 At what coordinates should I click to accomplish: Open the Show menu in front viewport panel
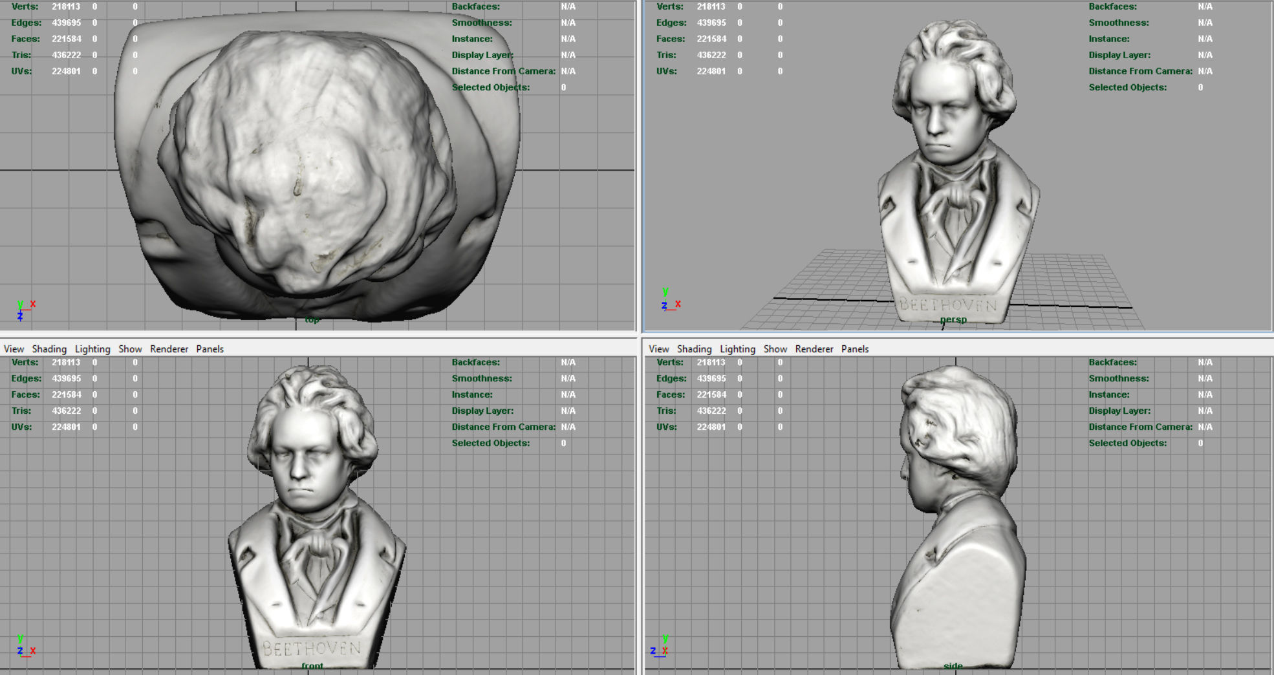[130, 348]
